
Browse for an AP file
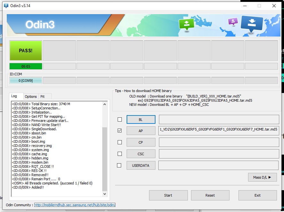tap(141, 131)
